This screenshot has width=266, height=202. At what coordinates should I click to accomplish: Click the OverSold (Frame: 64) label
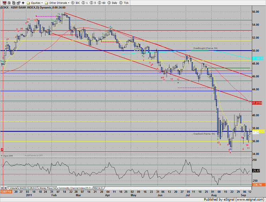(x=204, y=134)
